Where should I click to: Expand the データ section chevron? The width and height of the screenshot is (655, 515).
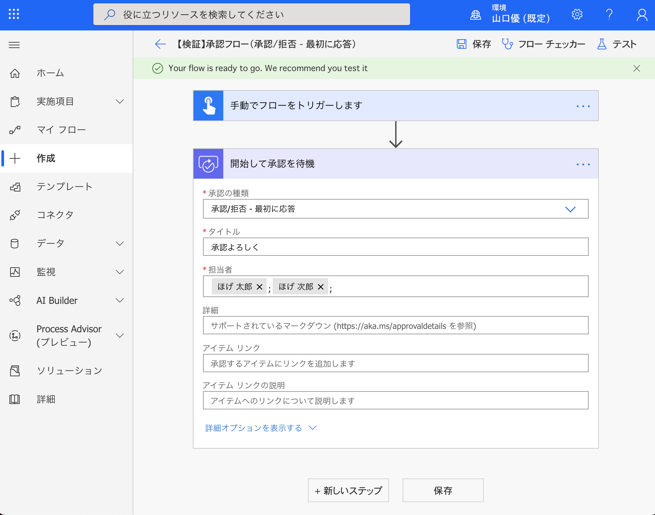click(x=119, y=243)
